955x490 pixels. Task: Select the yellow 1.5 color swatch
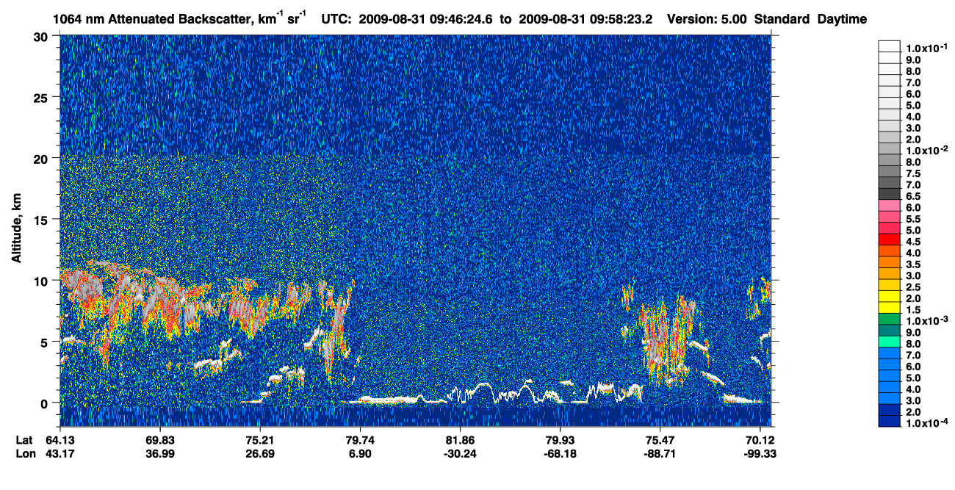click(889, 308)
